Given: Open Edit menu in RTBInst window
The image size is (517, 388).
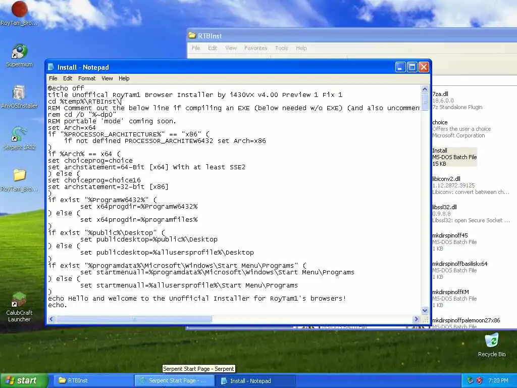Looking at the screenshot, I should [x=213, y=48].
